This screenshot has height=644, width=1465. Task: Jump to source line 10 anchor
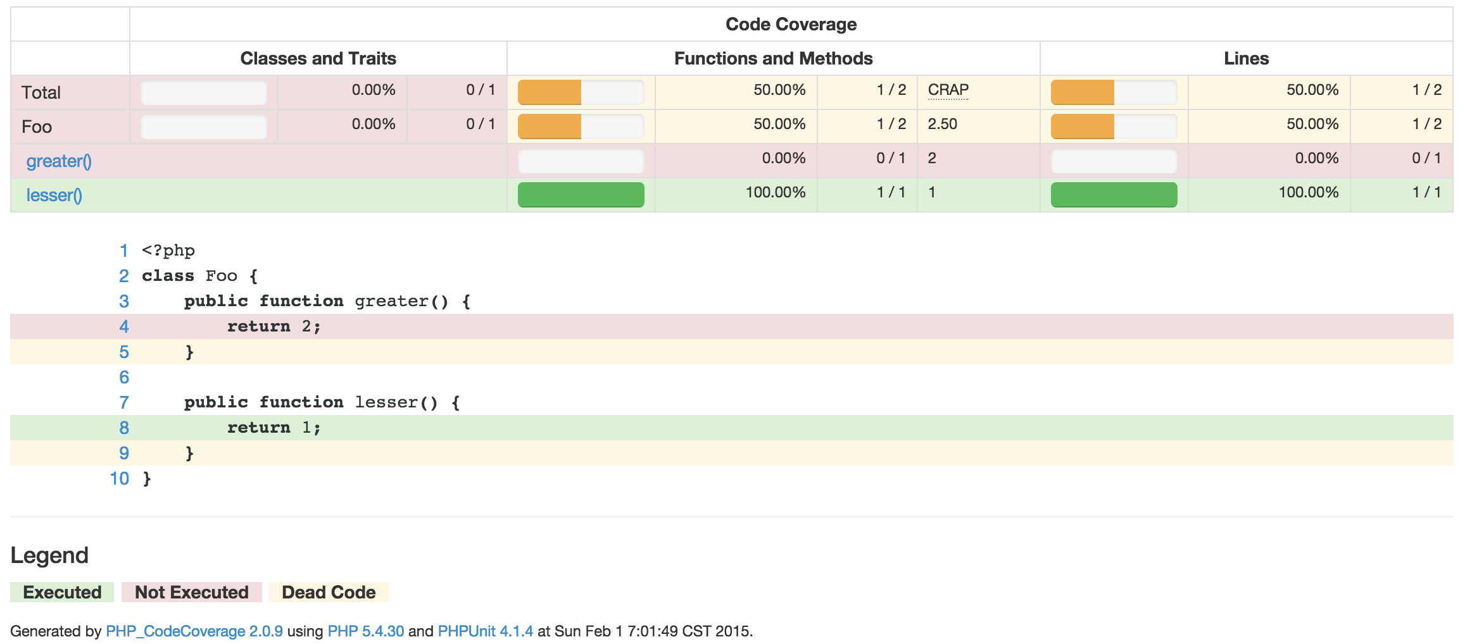click(x=120, y=478)
